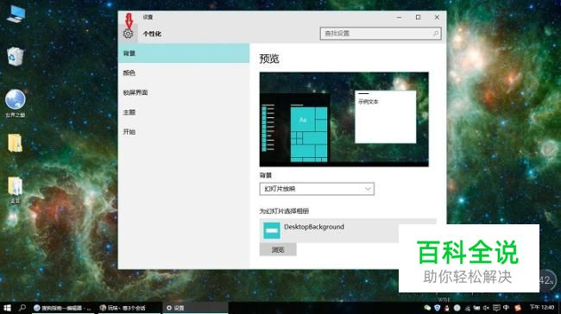This screenshot has height=314, width=561.
Task: Click the taskbar clock 下午 12:40
Action: pyautogui.click(x=542, y=307)
